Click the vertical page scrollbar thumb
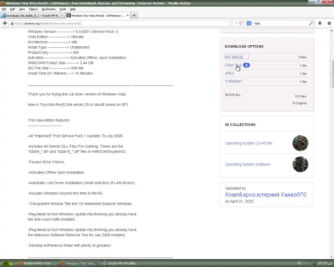The width and height of the screenshot is (334, 267). click(x=332, y=74)
